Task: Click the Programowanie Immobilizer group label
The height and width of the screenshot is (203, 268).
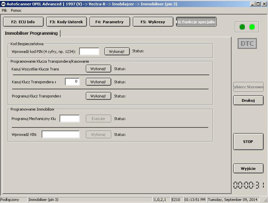Action: [33, 109]
